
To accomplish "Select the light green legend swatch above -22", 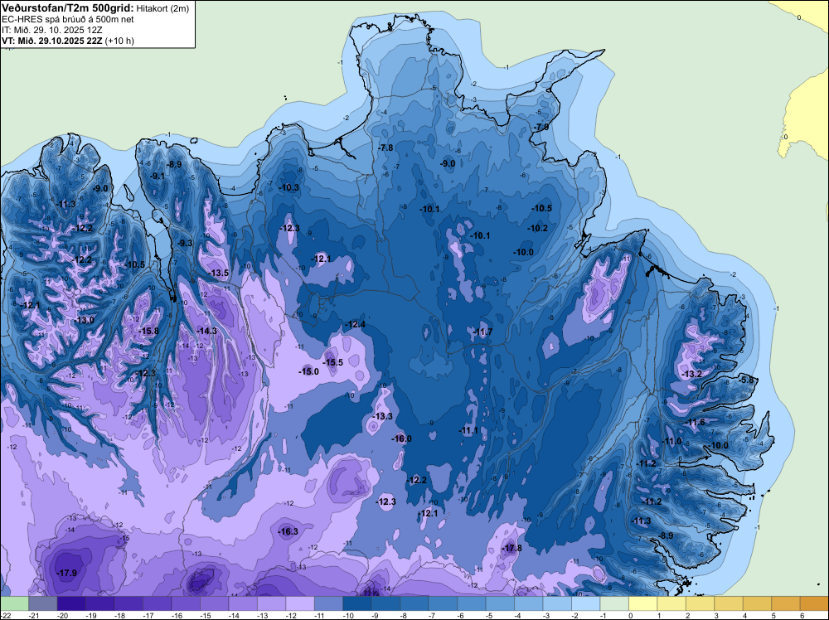I will pyautogui.click(x=14, y=603).
